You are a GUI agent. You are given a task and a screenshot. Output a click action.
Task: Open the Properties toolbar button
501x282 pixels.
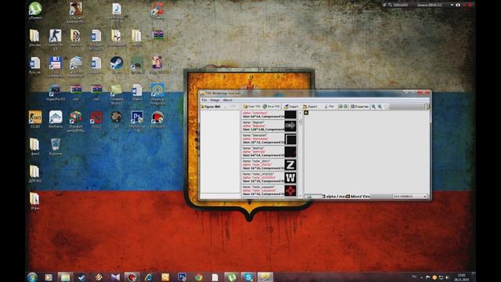coord(359,107)
